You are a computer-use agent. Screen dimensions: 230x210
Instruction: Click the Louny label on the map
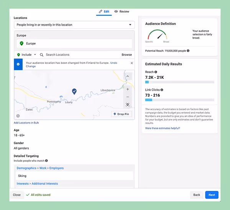pyautogui.click(x=69, y=102)
